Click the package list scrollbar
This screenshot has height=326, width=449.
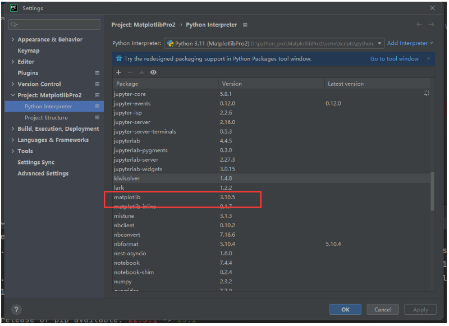coord(432,191)
